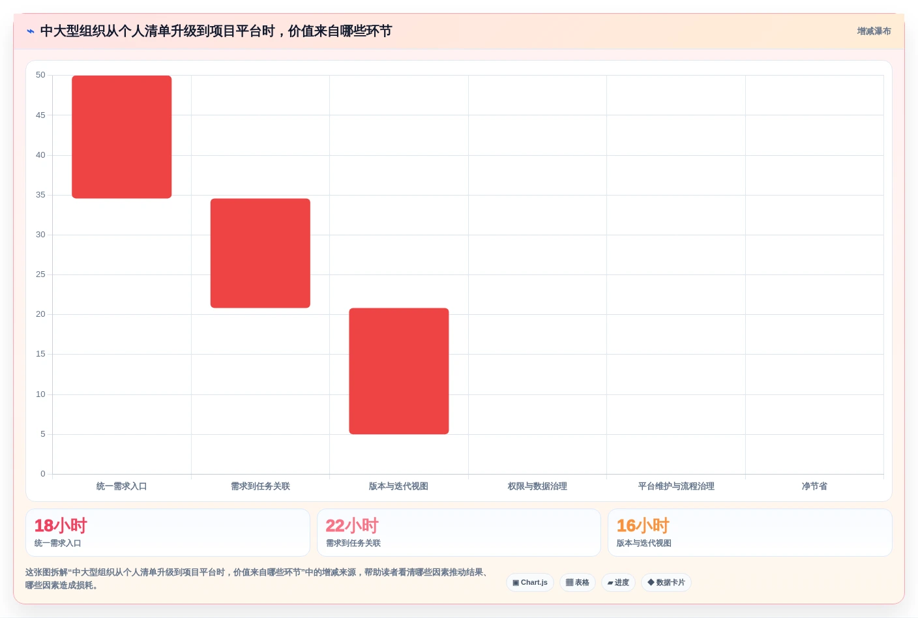
Task: Click the 数据卡片 tag chip
Action: [666, 583]
